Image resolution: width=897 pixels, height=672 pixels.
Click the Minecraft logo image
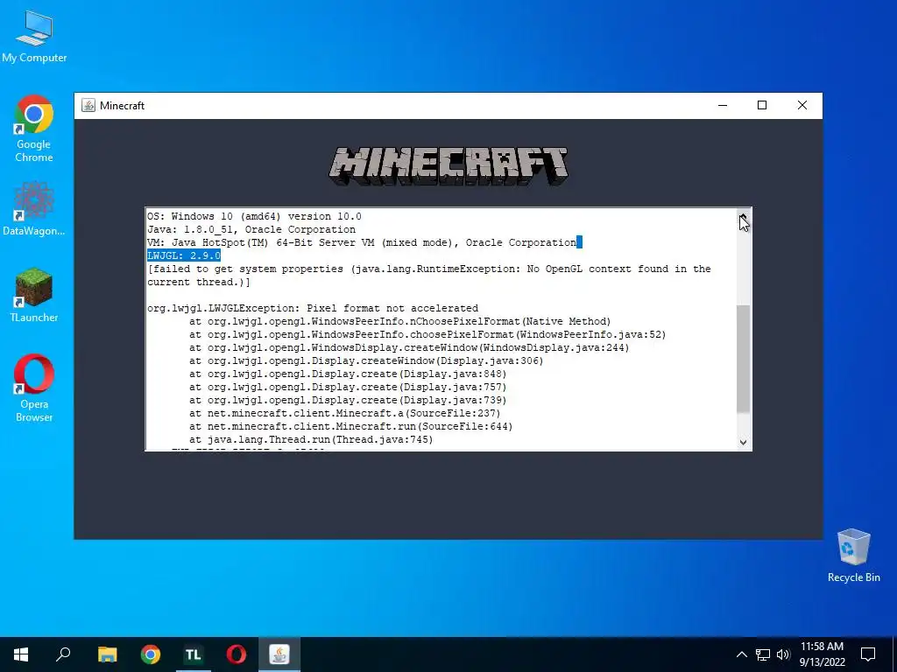448,165
